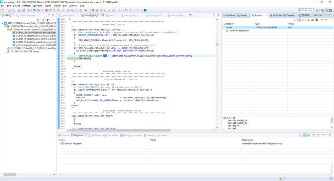334x181 pixels.
Task: Click the Terminate and Relaunch icon
Action: pyautogui.click(x=34, y=10)
